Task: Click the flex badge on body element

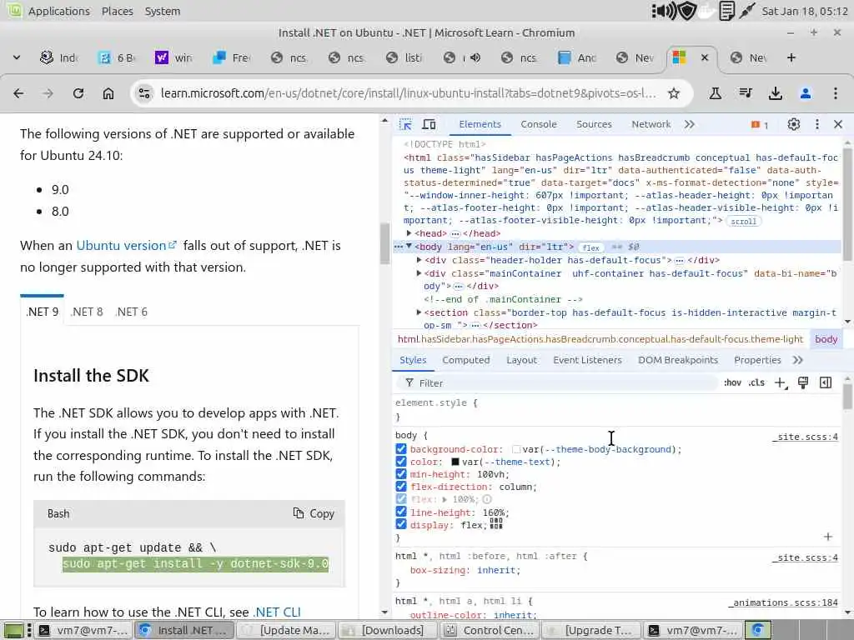Action: (591, 247)
